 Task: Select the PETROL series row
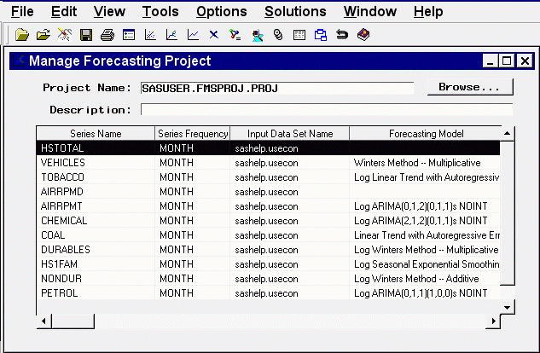click(95, 292)
